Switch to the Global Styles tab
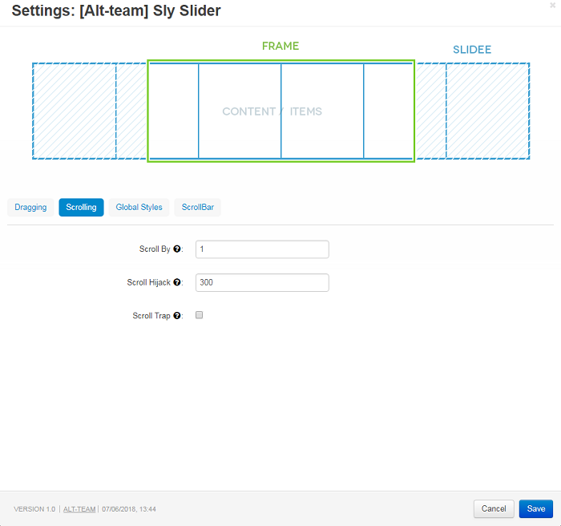 (139, 208)
